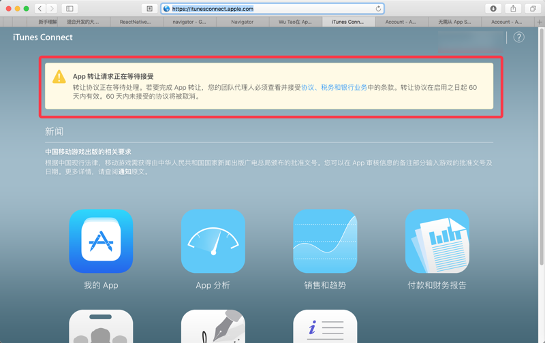Click the 付款和财务报告 label
The image size is (545, 343).
pos(437,285)
